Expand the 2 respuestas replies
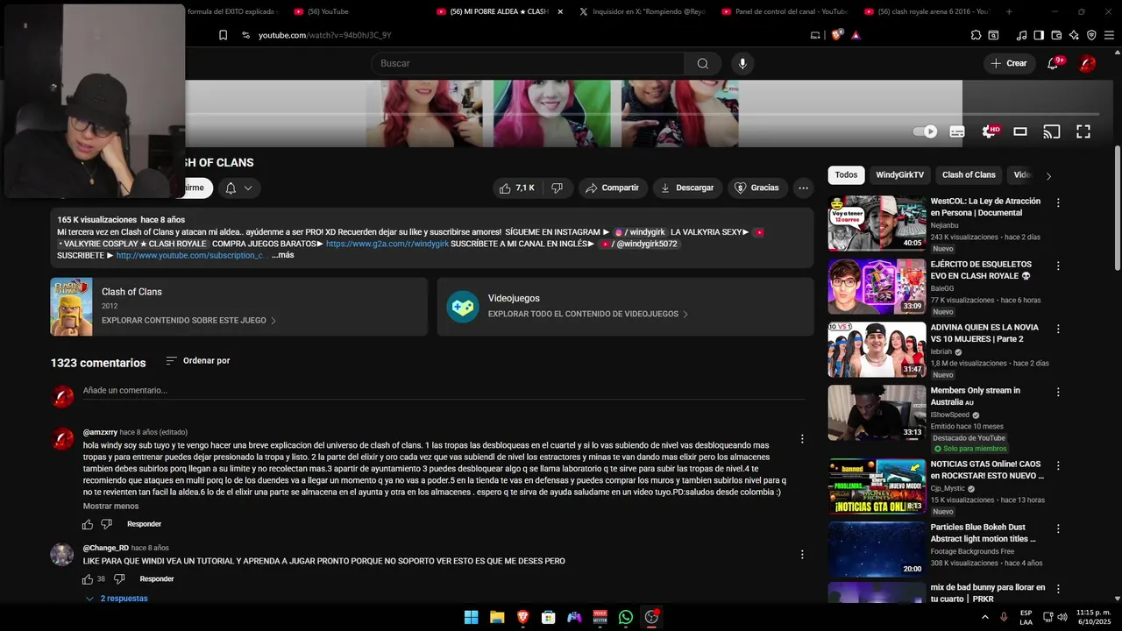Image resolution: width=1122 pixels, height=631 pixels. pyautogui.click(x=117, y=599)
